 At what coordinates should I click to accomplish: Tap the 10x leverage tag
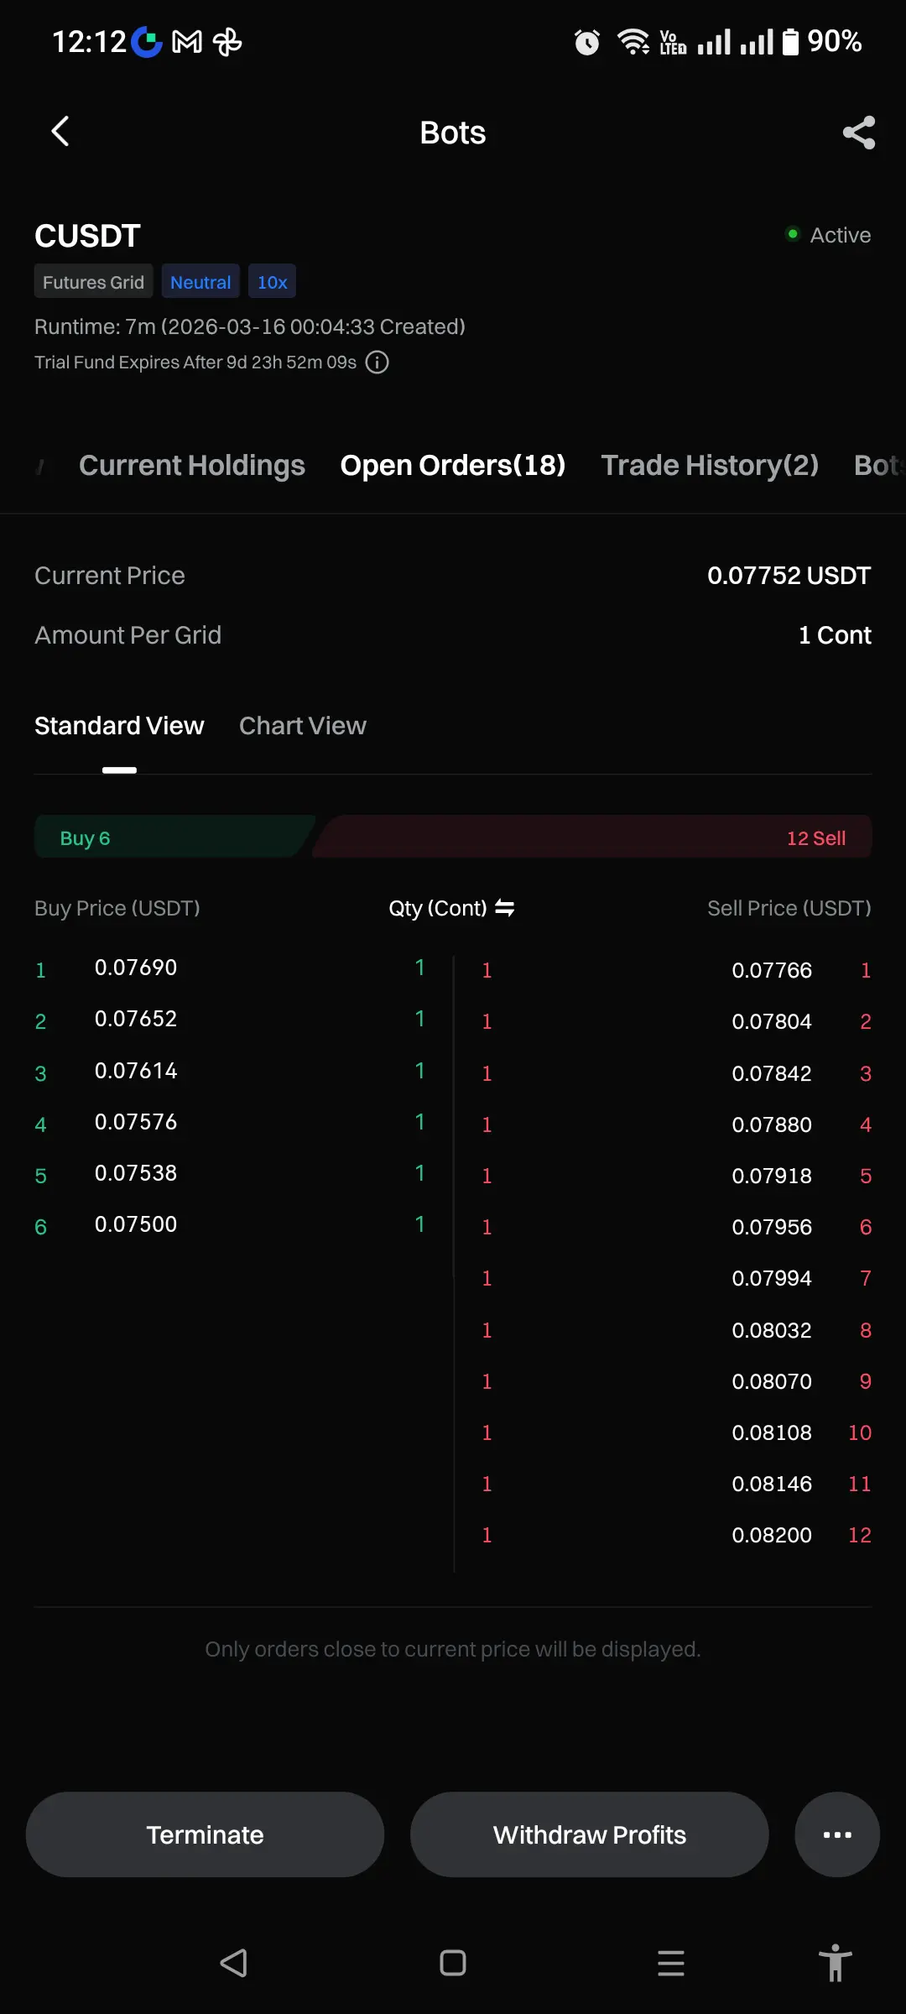(x=272, y=282)
